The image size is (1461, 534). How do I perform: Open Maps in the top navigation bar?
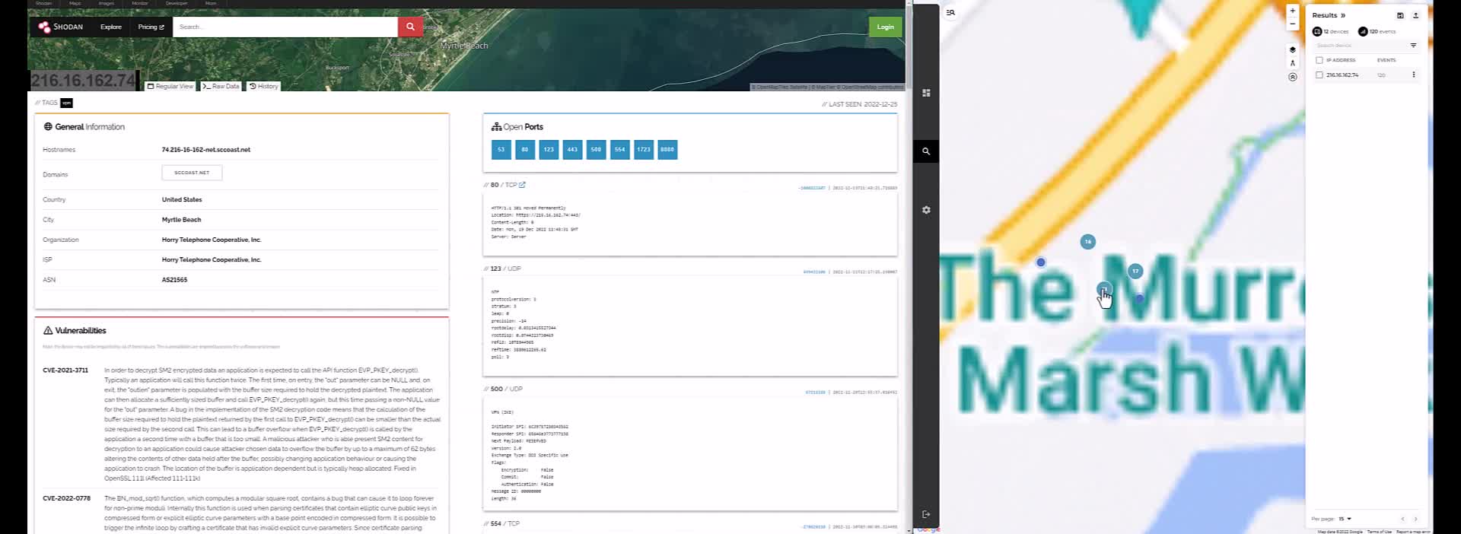click(75, 3)
